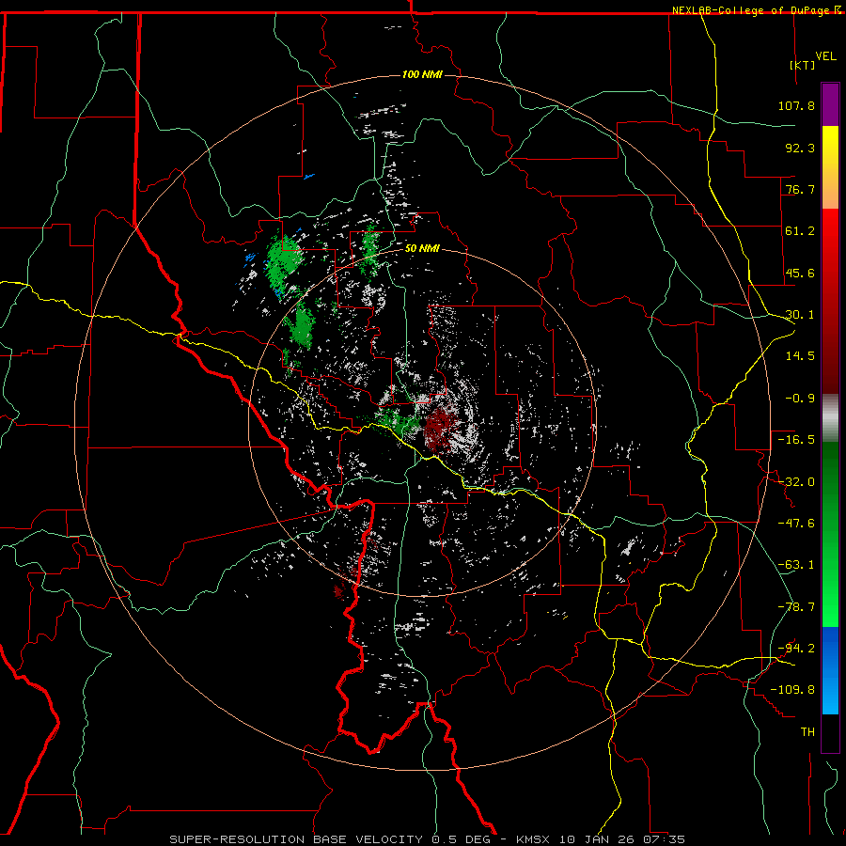Image resolution: width=846 pixels, height=846 pixels.
Task: Pick the purple segment of the velocity scale
Action: (830, 104)
